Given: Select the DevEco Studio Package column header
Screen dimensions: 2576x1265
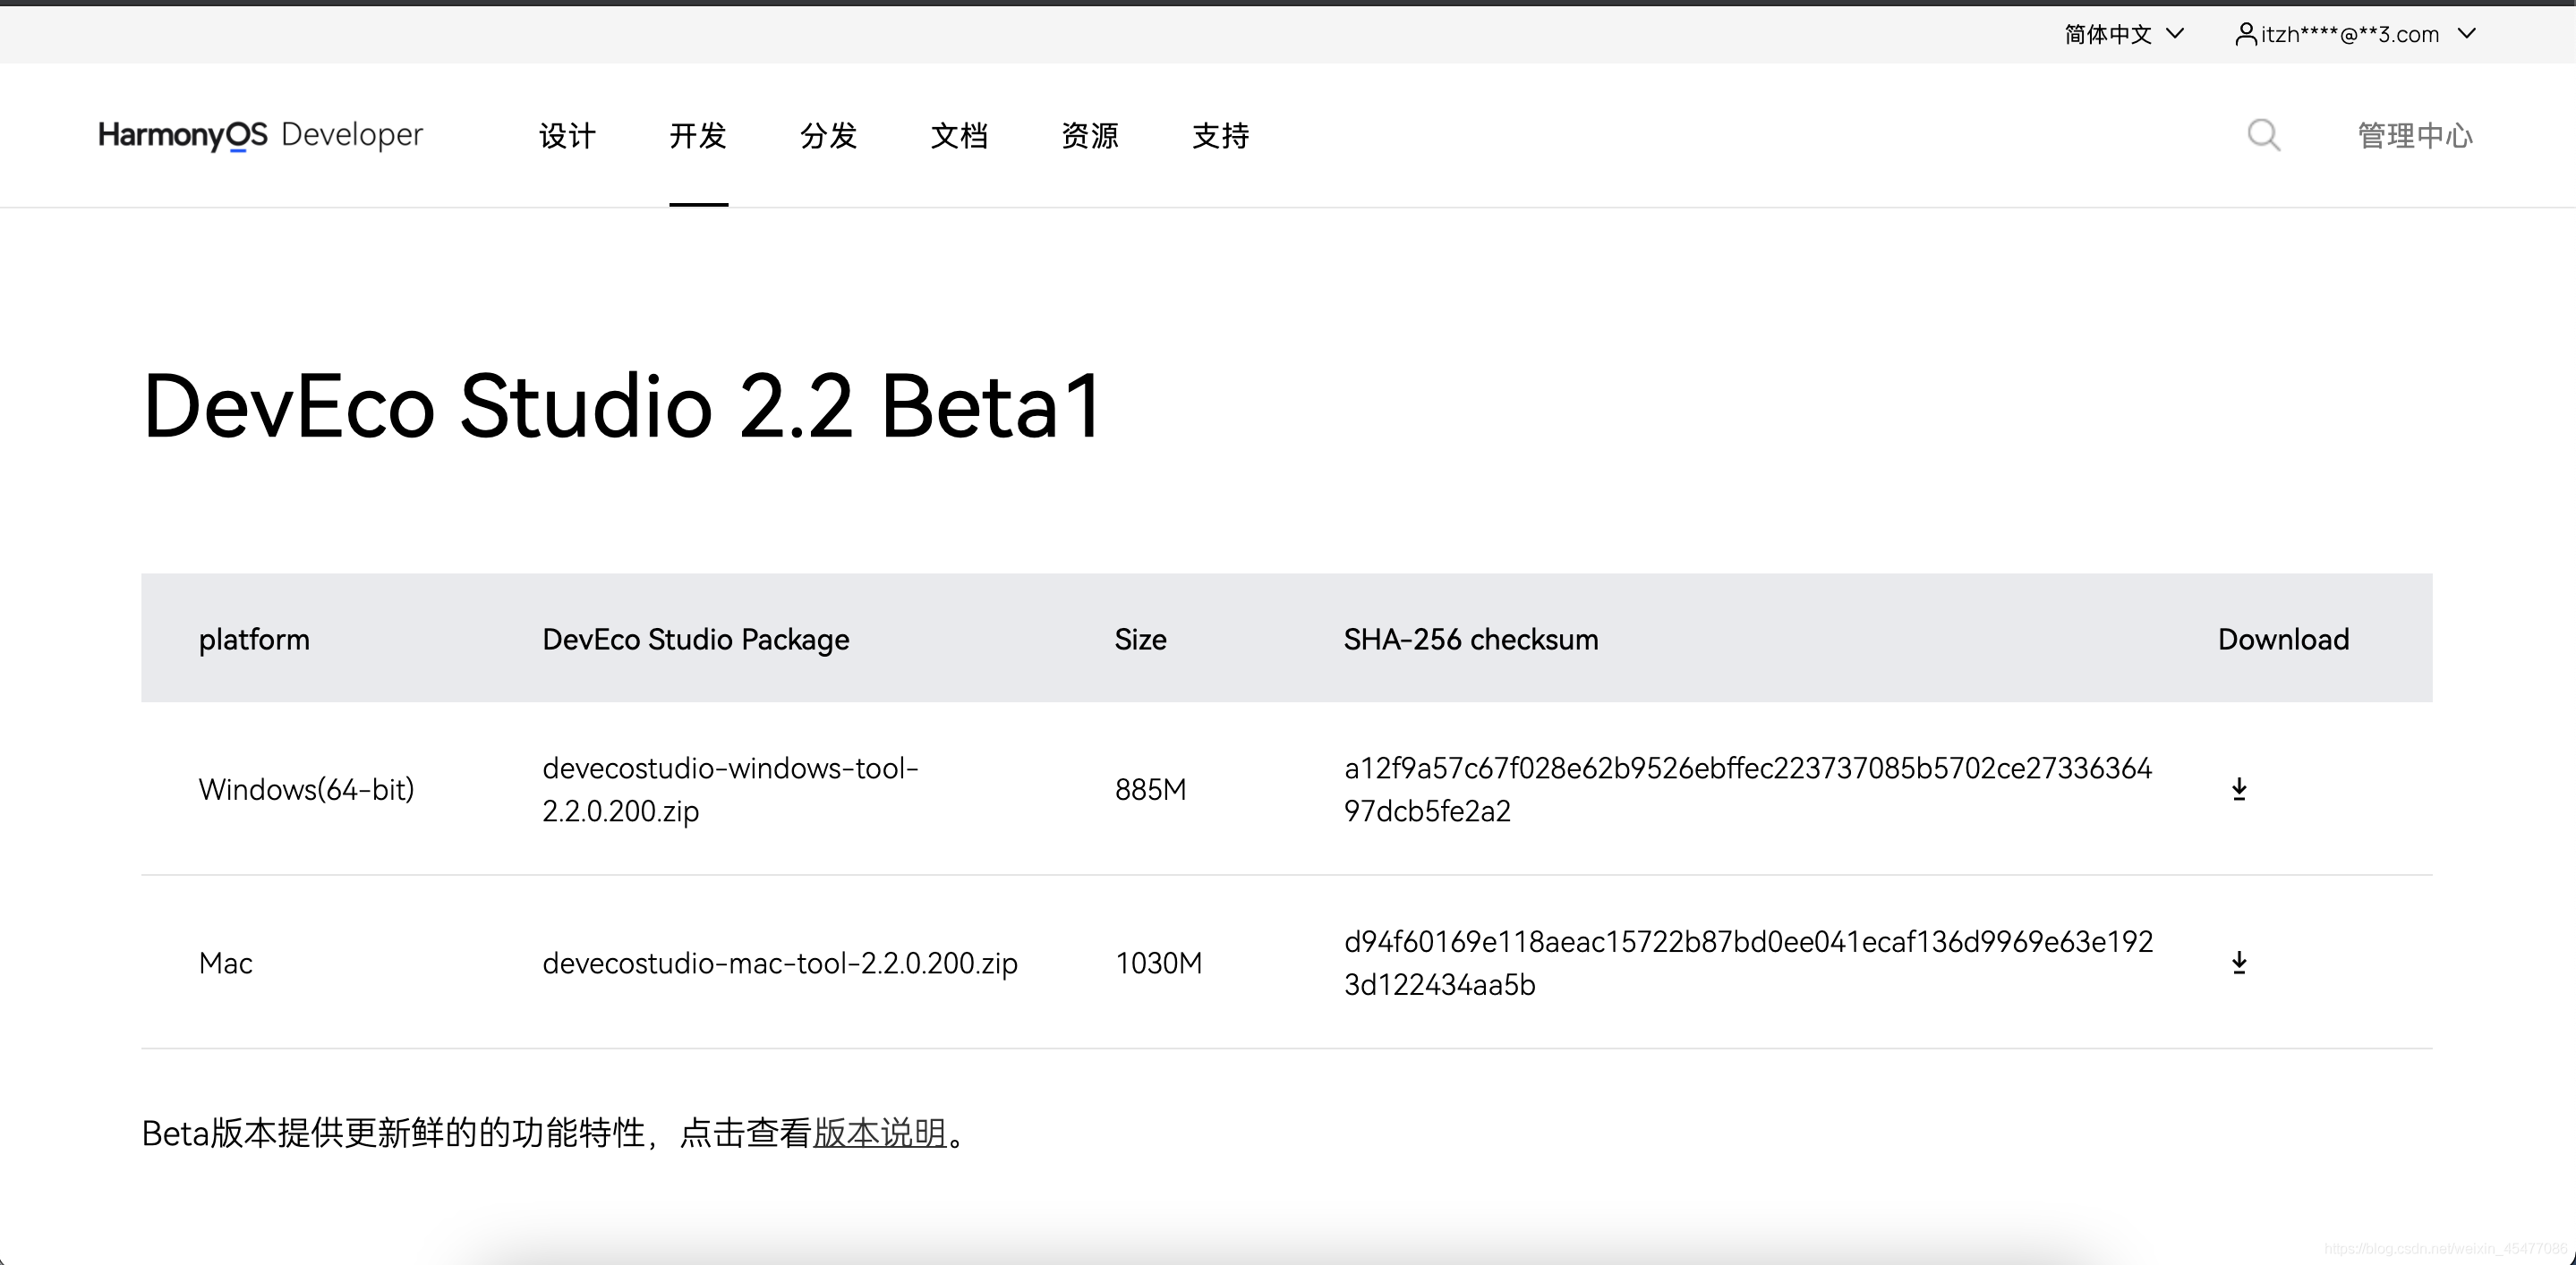Looking at the screenshot, I should (696, 640).
